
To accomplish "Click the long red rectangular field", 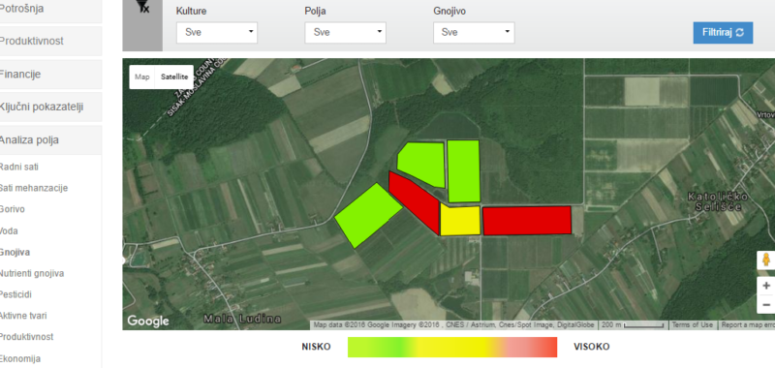I will 527,221.
